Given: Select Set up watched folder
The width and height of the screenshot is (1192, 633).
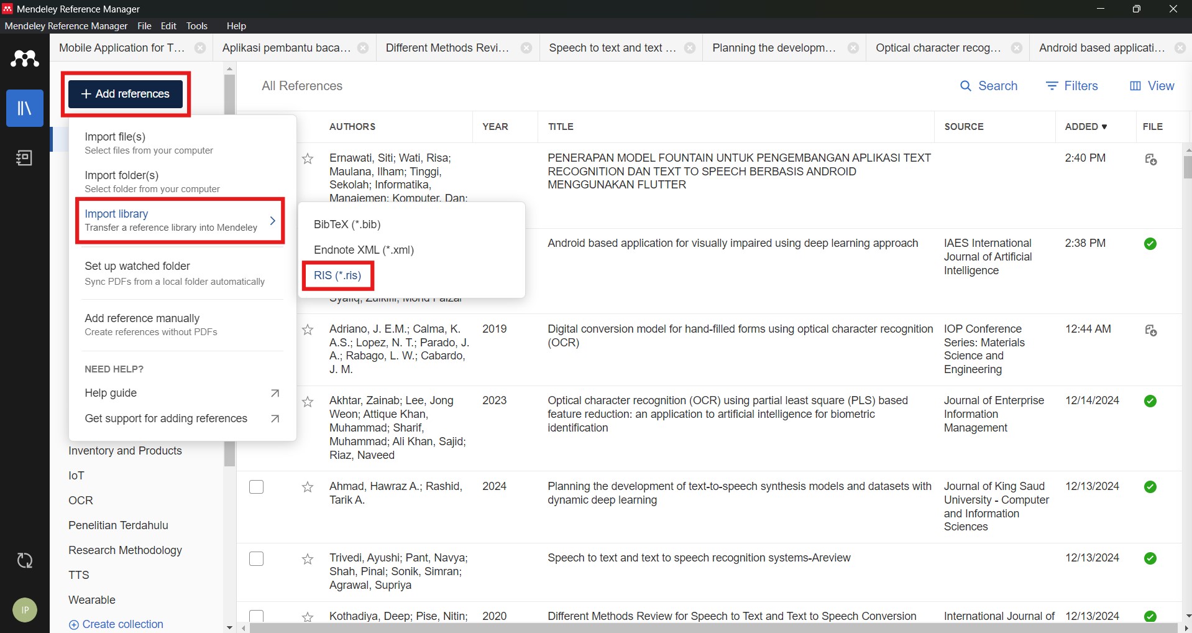Looking at the screenshot, I should tap(182, 274).
